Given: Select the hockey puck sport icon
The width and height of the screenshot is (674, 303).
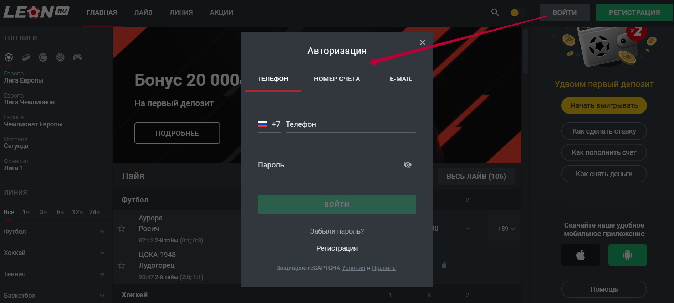Looking at the screenshot, I should click(x=26, y=57).
